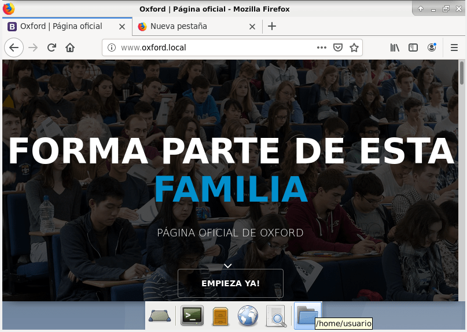Click the down chevron above EMPIEZA YA!

228,265
